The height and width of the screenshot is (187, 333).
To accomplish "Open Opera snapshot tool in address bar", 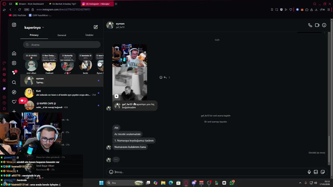I will [x=277, y=10].
